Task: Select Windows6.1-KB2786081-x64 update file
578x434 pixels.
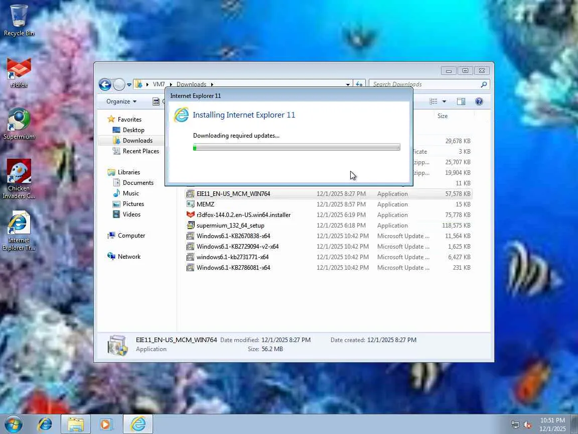Action: pos(329,268)
